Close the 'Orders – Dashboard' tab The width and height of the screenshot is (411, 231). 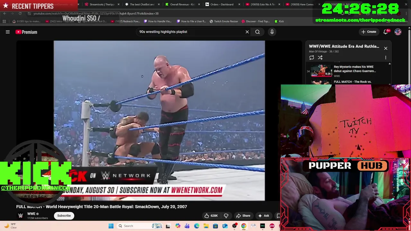pyautogui.click(x=239, y=4)
